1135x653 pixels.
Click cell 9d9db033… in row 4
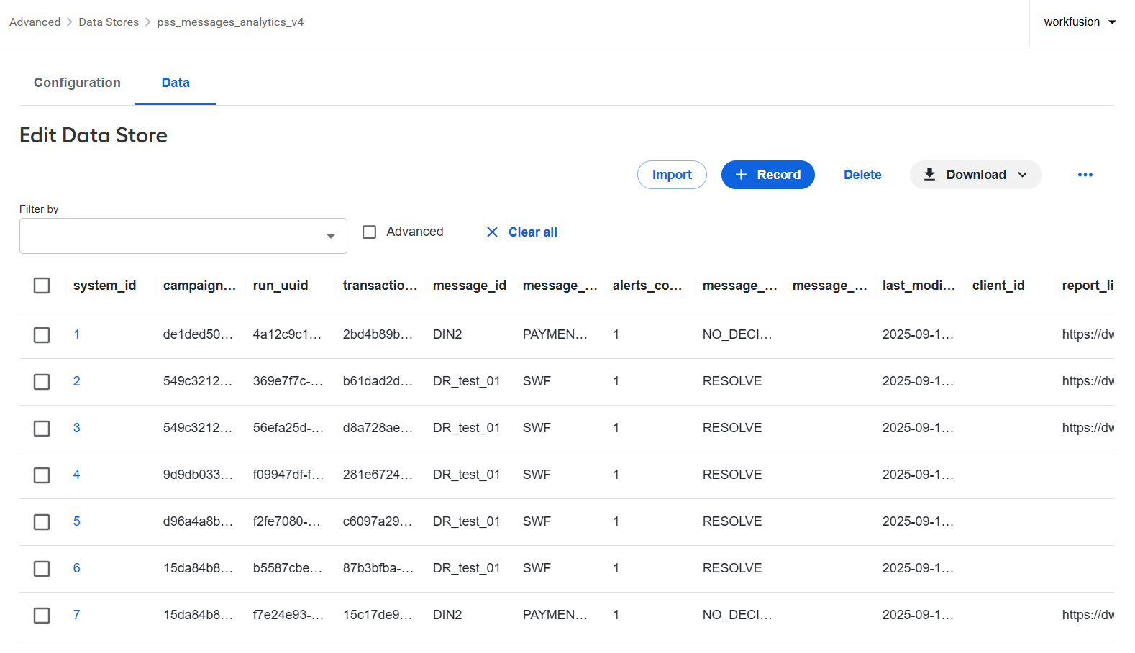click(198, 475)
